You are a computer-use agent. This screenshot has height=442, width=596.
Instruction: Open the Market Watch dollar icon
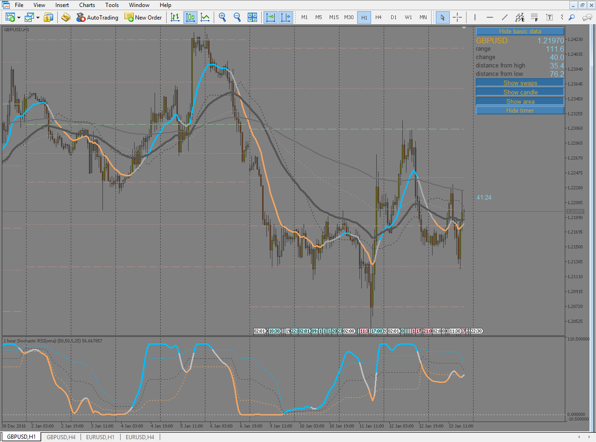pos(48,18)
